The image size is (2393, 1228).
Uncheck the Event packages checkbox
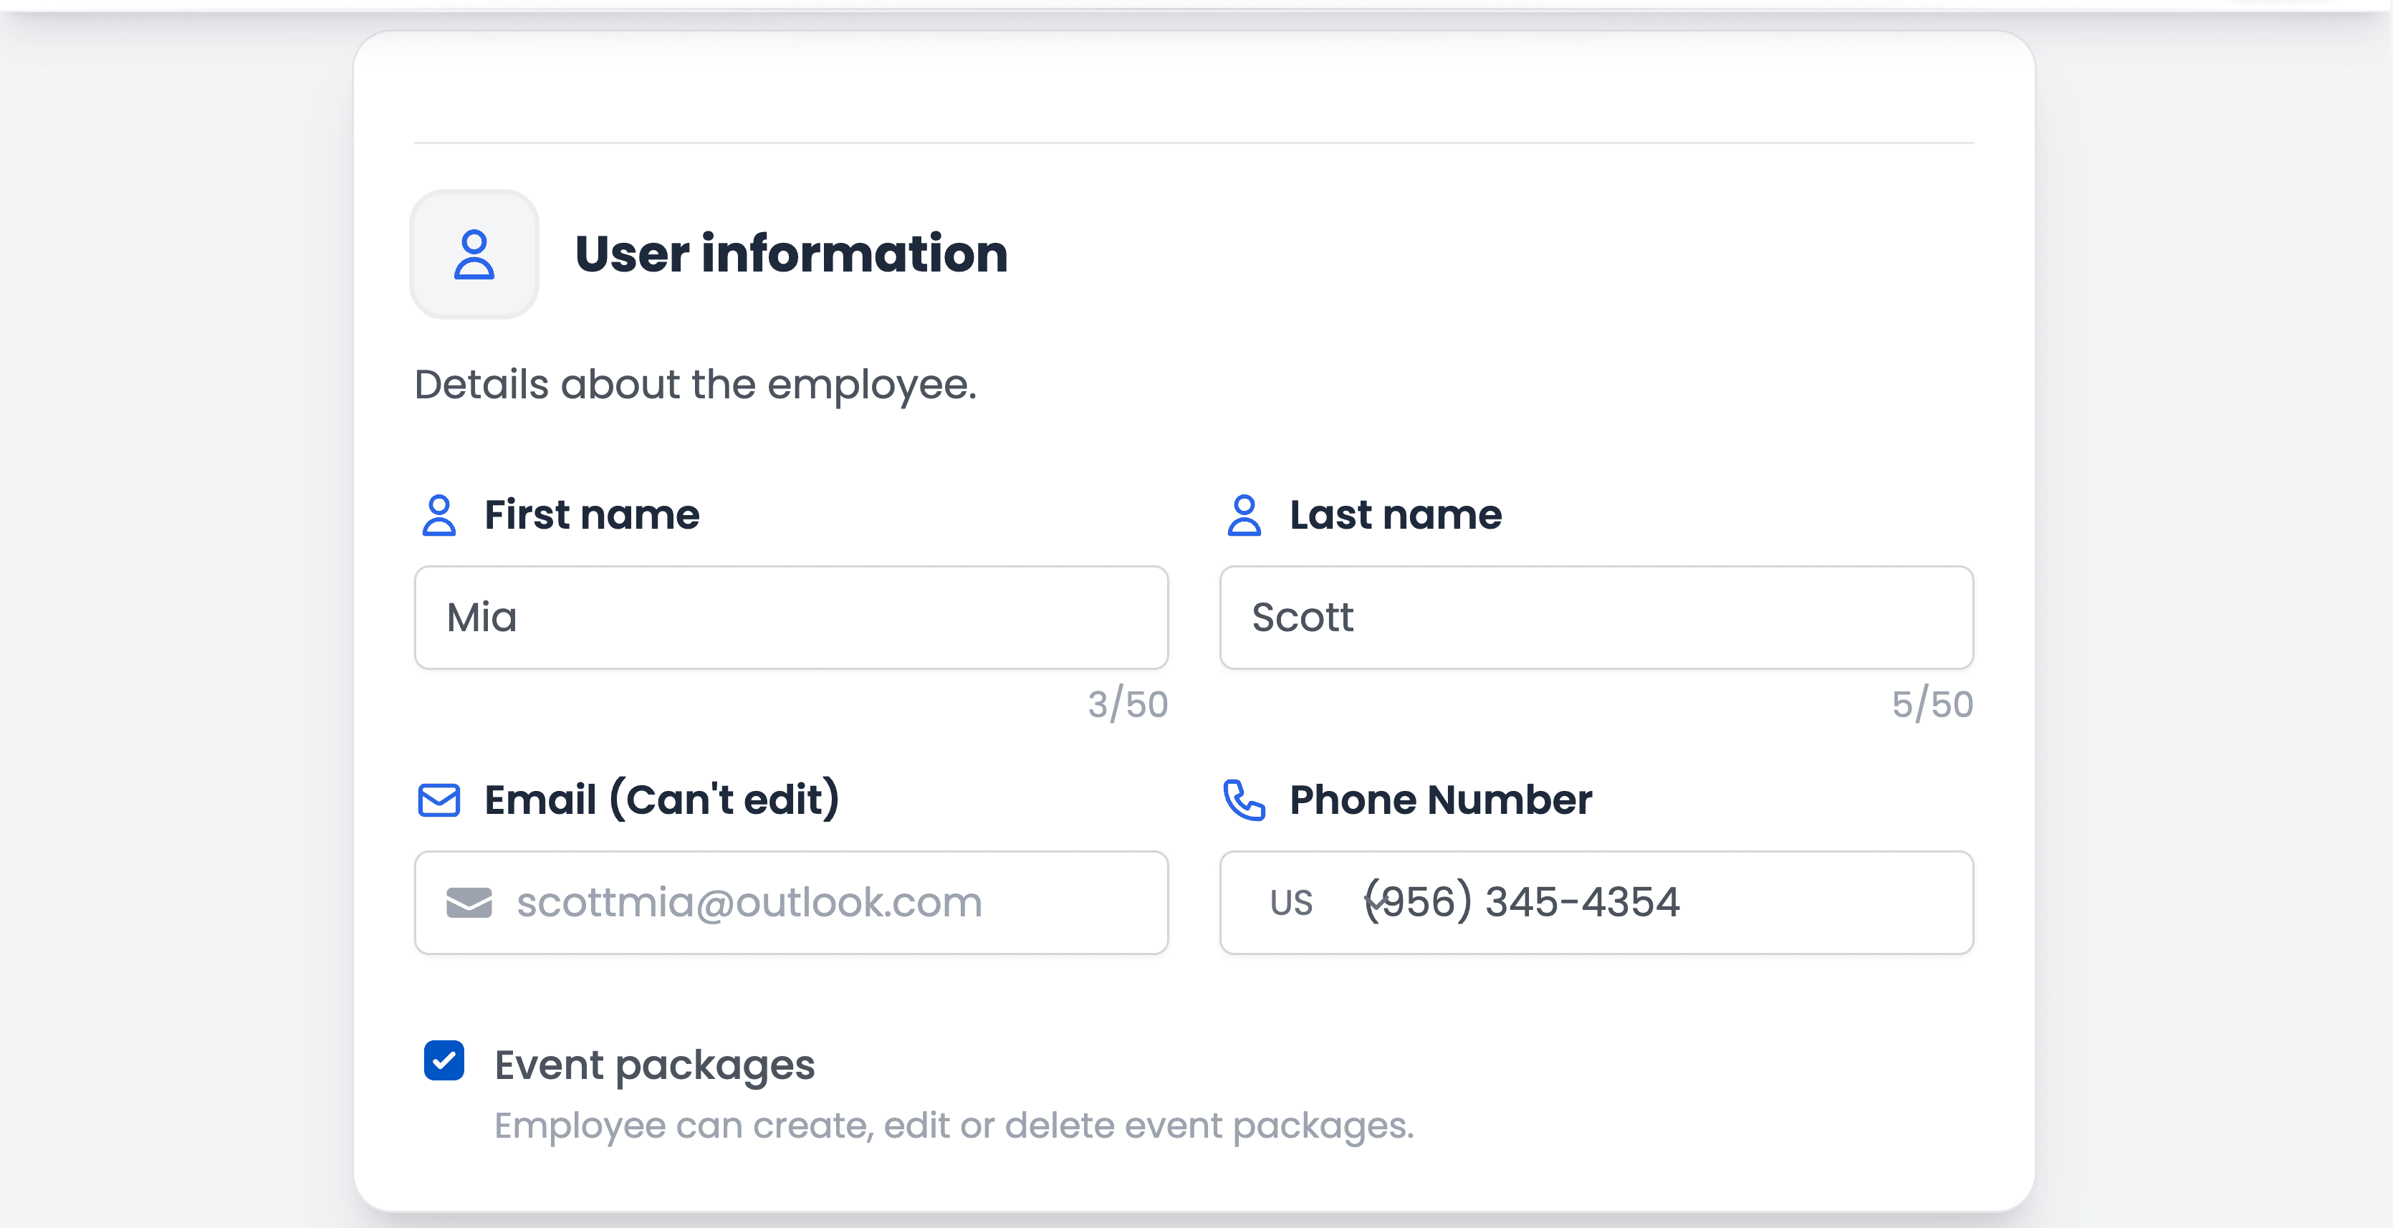(444, 1061)
